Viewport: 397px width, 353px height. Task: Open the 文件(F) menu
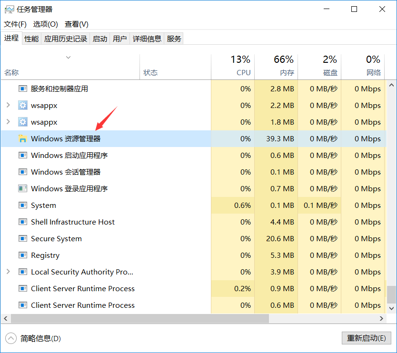pyautogui.click(x=15, y=24)
